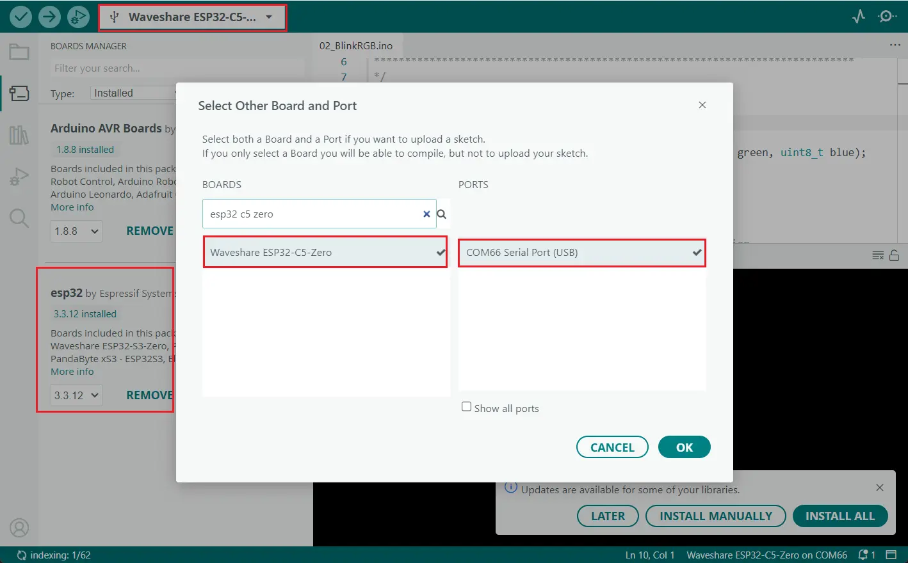
Task: Start the debugger with the debug icon
Action: [x=78, y=17]
